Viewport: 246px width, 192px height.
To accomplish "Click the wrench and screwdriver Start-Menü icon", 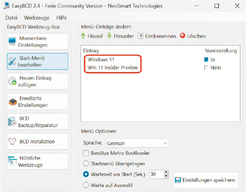I will pyautogui.click(x=12, y=61).
